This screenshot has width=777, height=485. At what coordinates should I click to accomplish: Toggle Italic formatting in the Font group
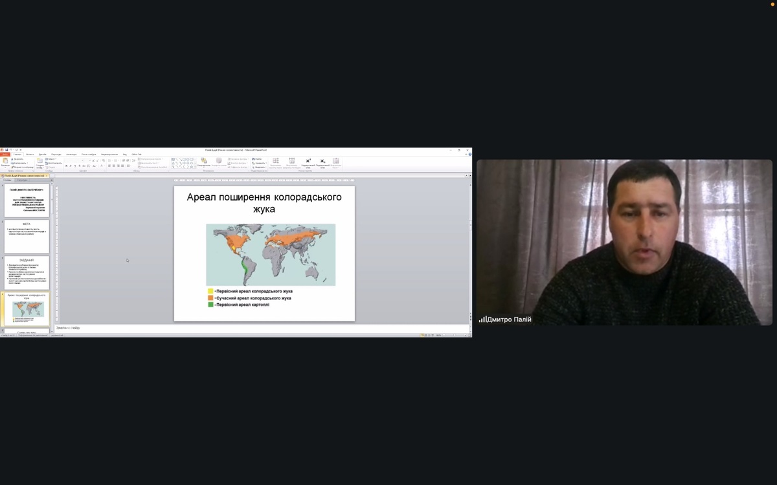[71, 166]
